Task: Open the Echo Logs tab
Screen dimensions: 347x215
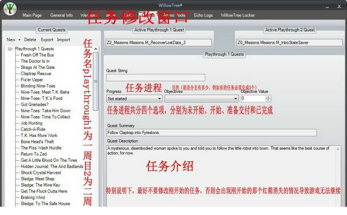Action: coord(203,15)
